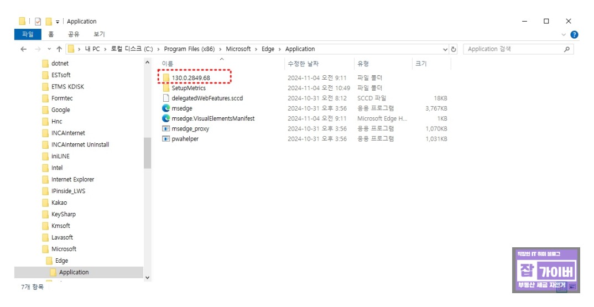Open the 파일 ribbon tab
Image resolution: width=594 pixels, height=307 pixels.
coord(28,34)
